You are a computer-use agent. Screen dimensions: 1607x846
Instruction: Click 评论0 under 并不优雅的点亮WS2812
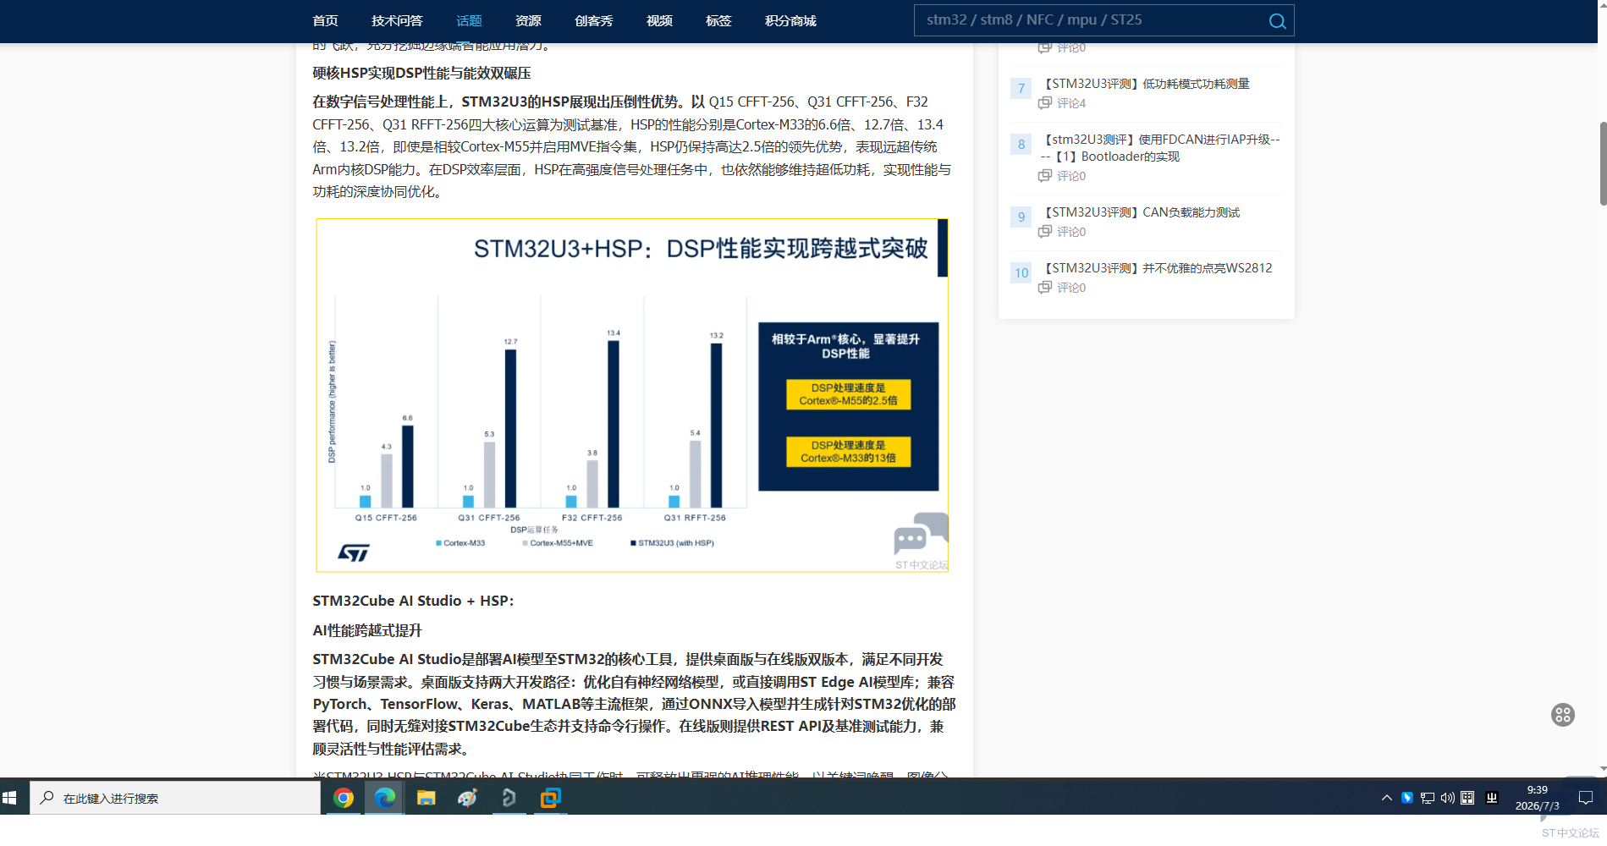point(1071,288)
